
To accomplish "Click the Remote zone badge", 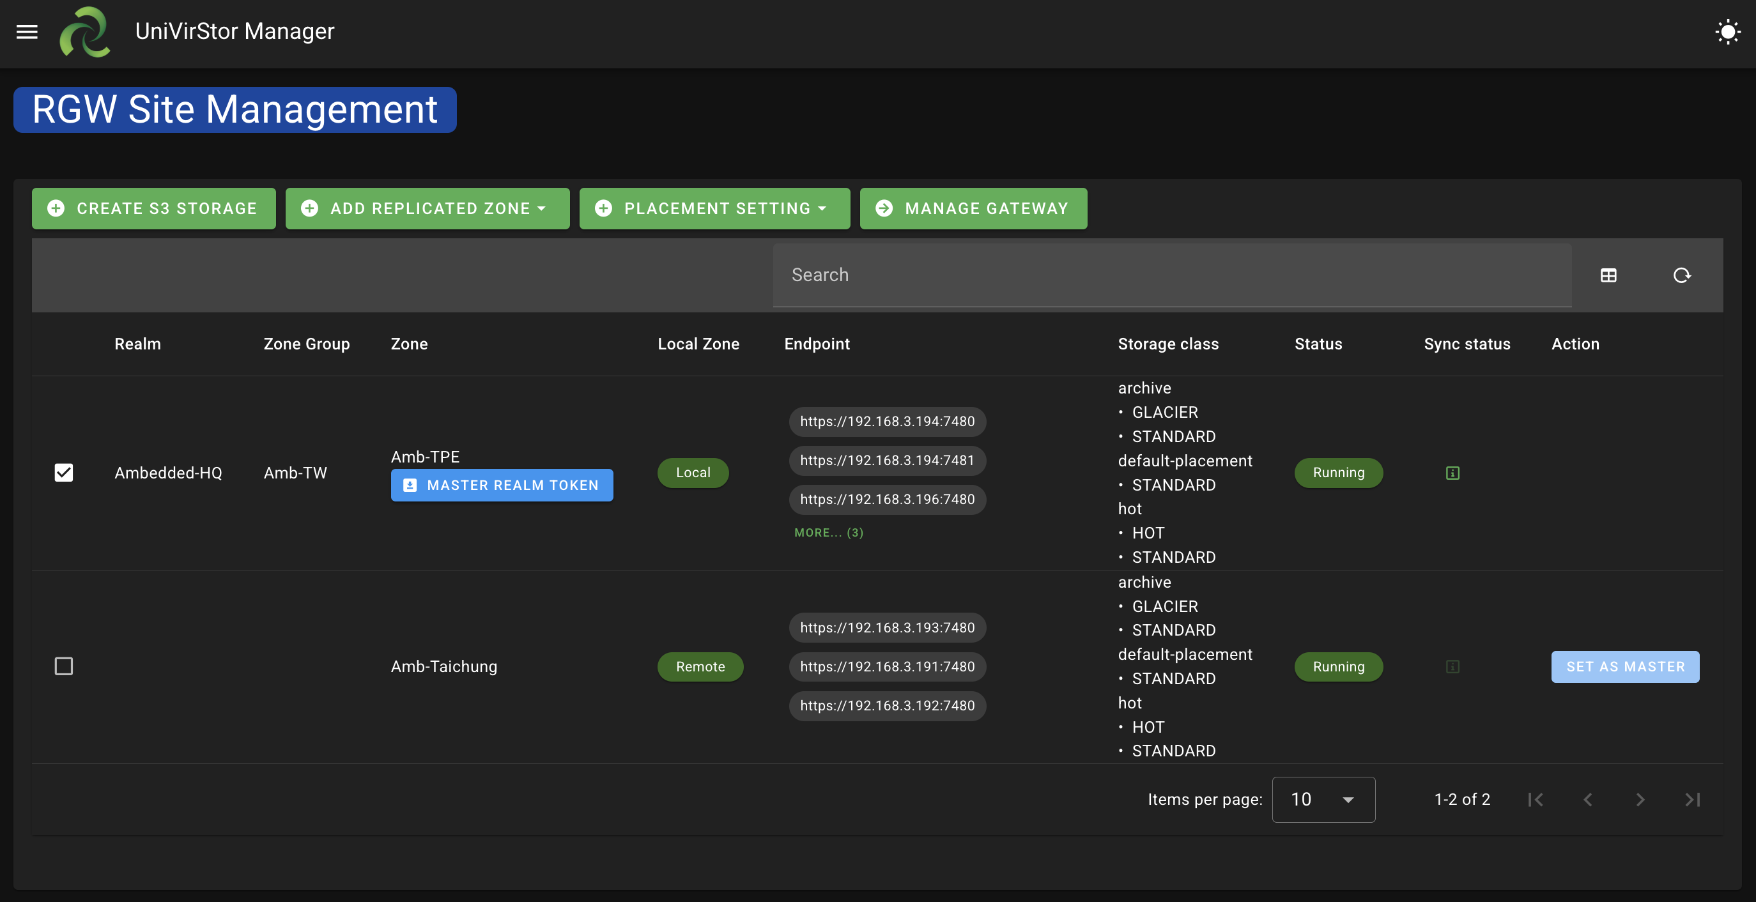I will pos(700,666).
